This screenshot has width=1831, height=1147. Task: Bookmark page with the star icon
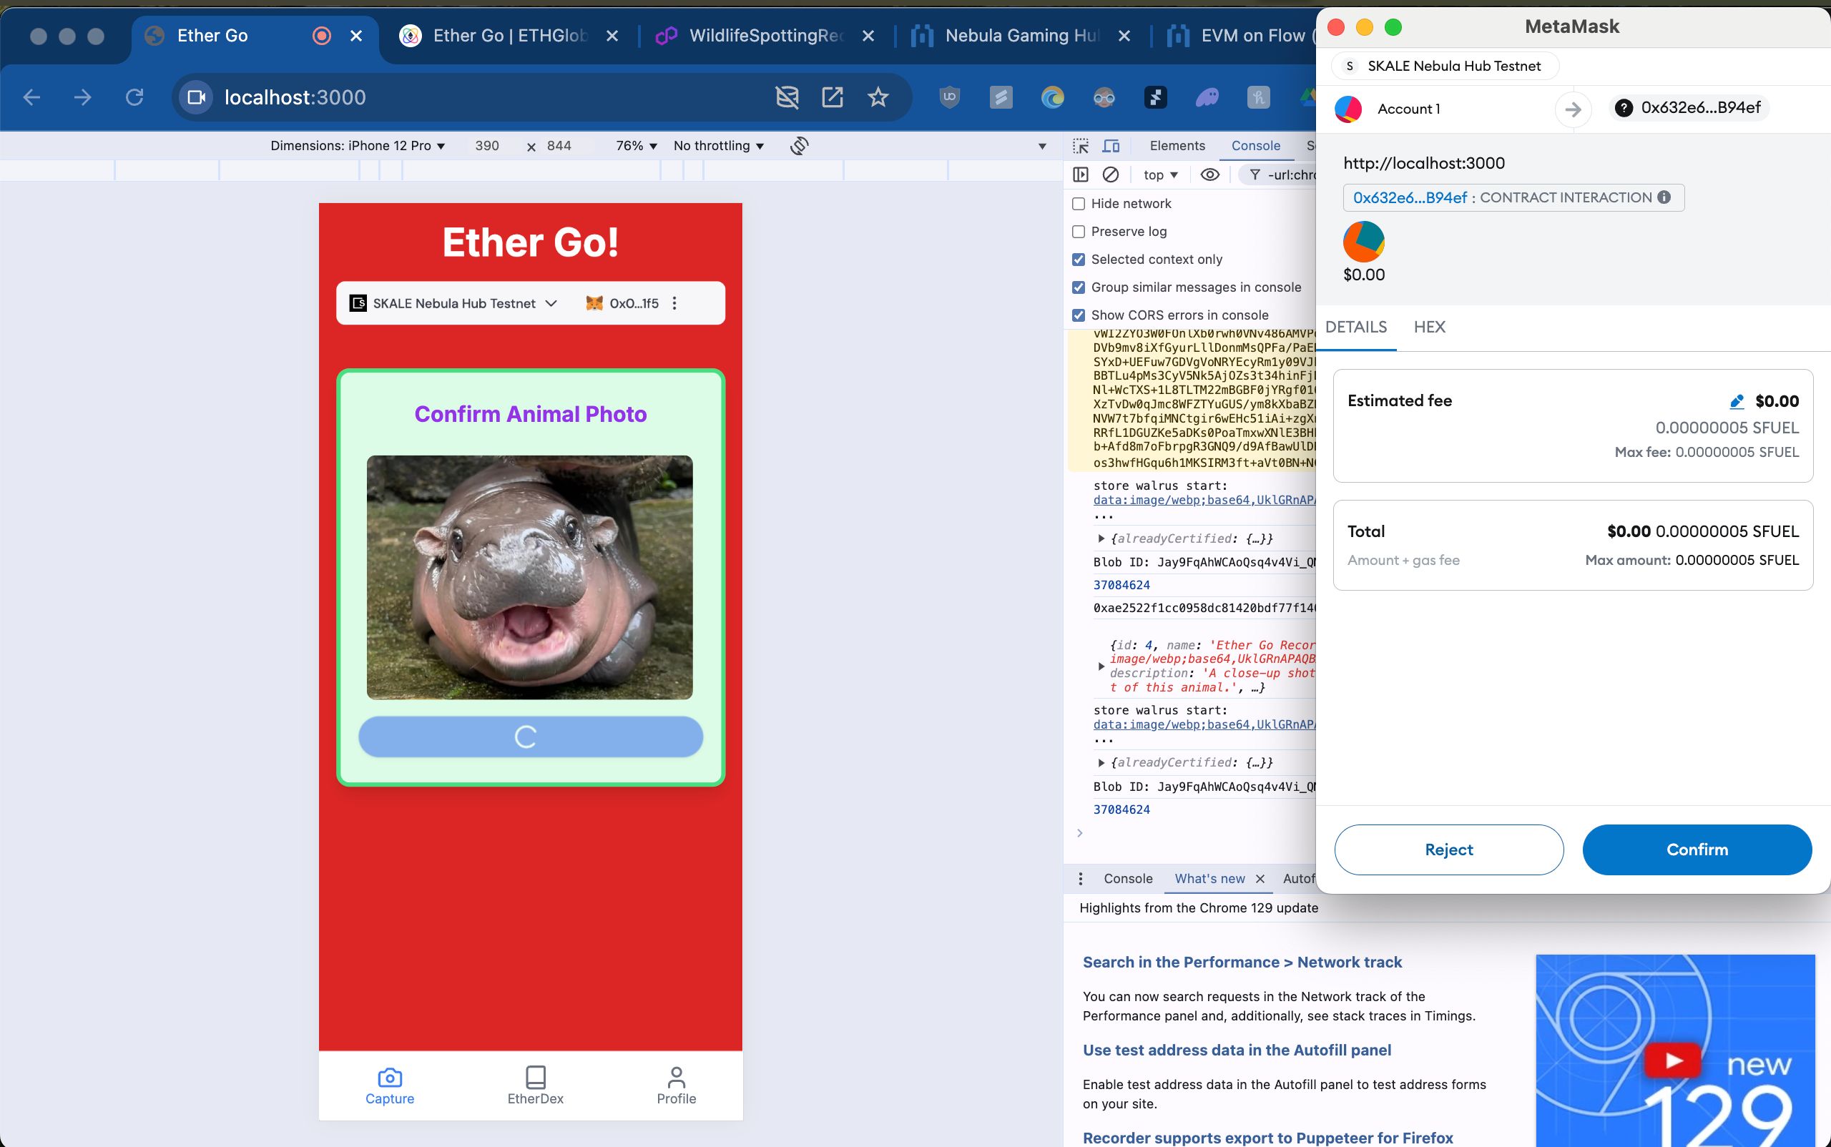(878, 97)
